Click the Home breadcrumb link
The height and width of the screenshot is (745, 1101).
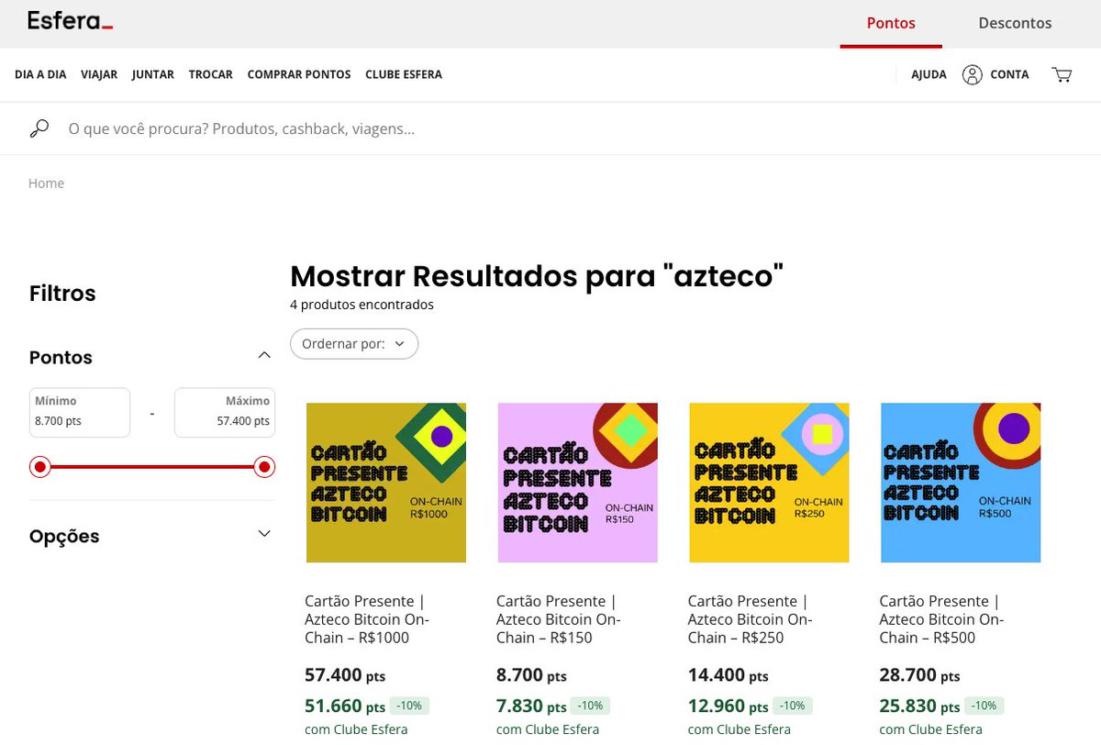pyautogui.click(x=46, y=183)
